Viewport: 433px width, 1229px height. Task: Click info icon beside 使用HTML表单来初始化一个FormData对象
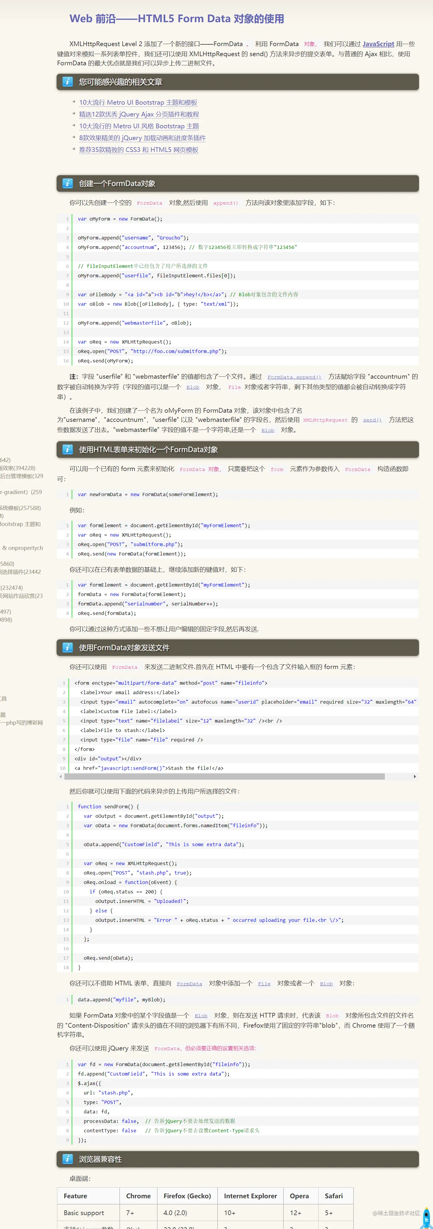[68, 449]
